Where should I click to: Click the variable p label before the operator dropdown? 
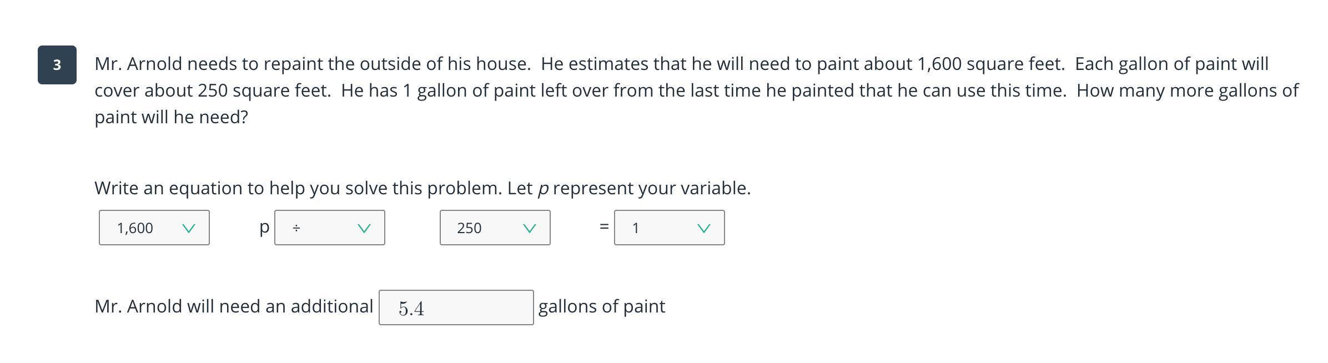(x=264, y=227)
